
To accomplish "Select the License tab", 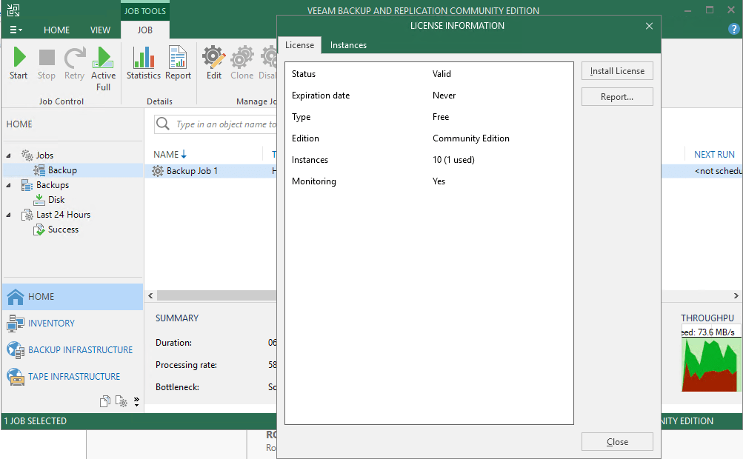I will 299,45.
